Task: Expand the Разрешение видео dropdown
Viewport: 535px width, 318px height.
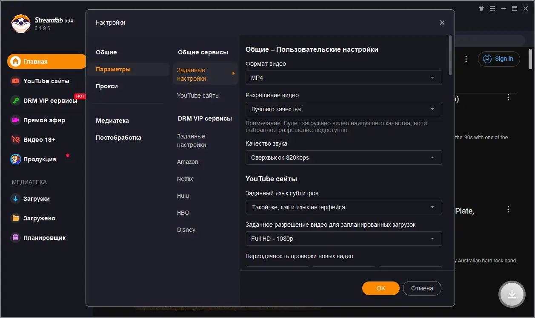Action: tap(343, 109)
